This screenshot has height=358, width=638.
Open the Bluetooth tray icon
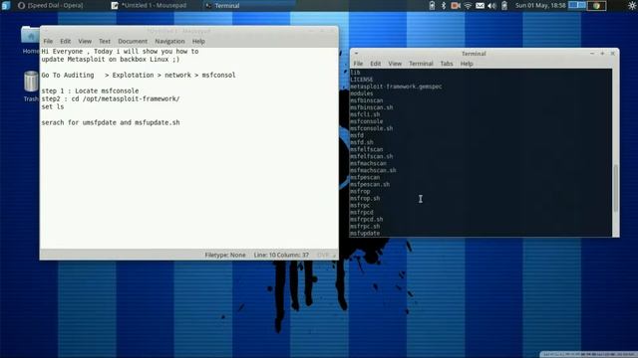[444, 5]
